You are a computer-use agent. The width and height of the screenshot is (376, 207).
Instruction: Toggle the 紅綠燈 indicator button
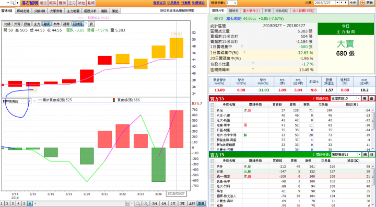click(x=78, y=24)
